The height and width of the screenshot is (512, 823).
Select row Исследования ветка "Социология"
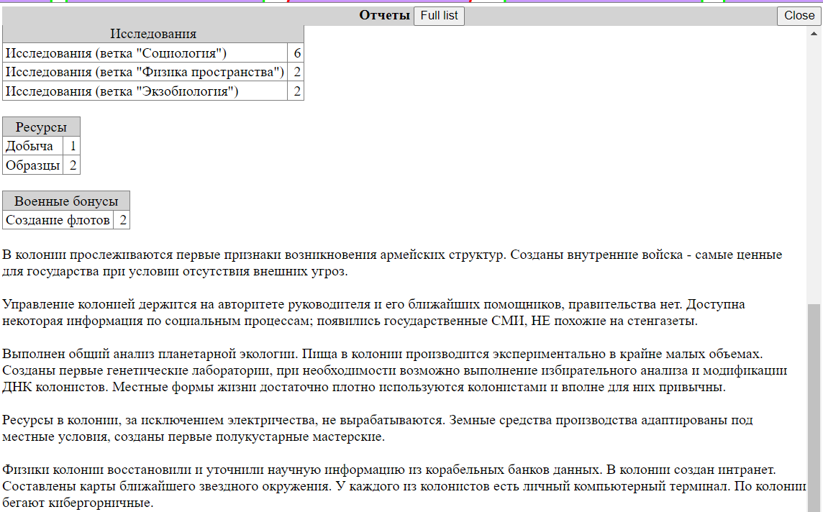tap(153, 53)
